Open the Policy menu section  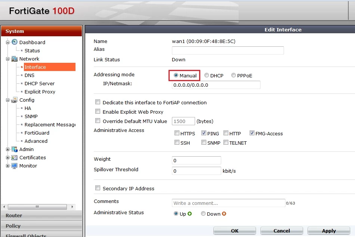[x=41, y=226]
